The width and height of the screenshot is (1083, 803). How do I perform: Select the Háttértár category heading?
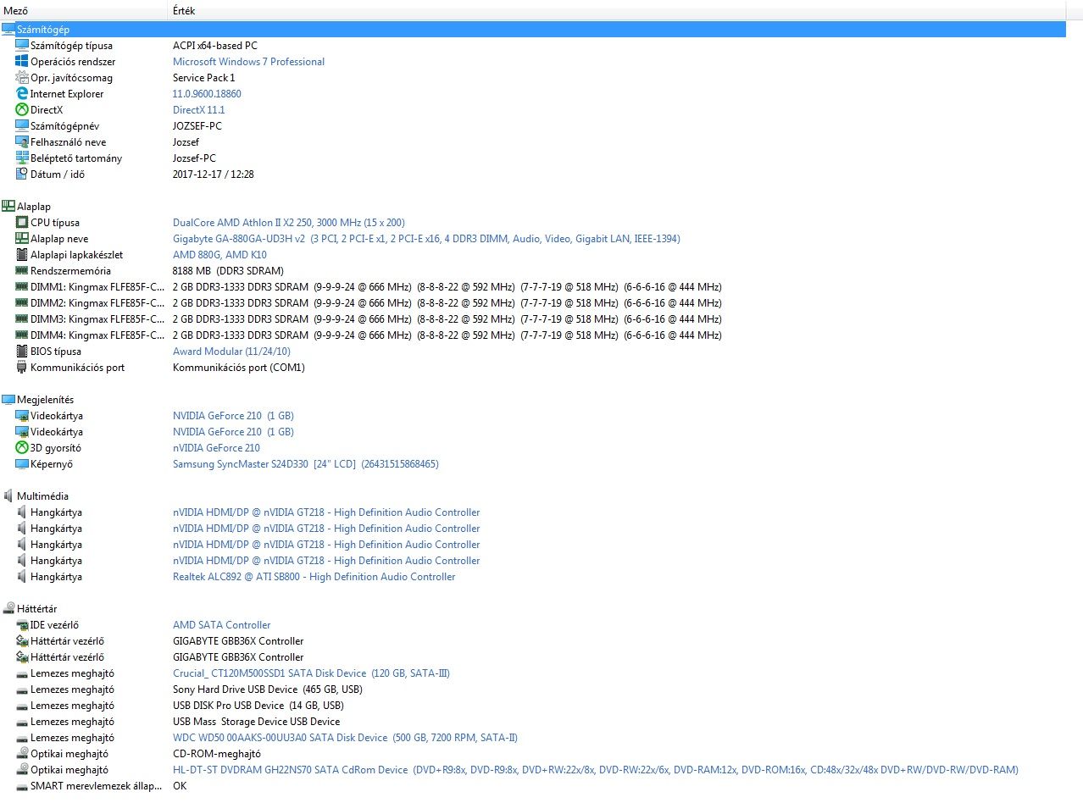tap(37, 609)
